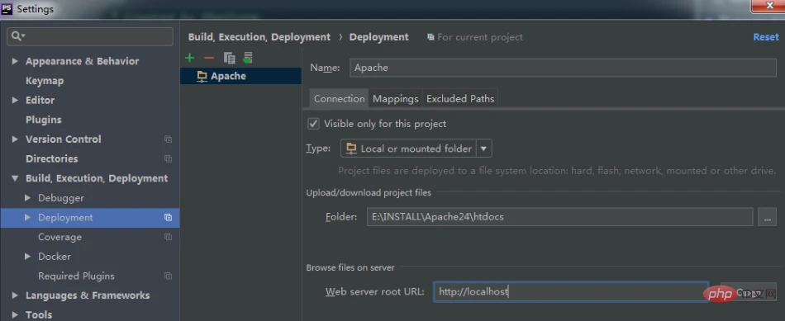The height and width of the screenshot is (321, 785).
Task: Click project-level icon next to Directories
Action: (169, 159)
